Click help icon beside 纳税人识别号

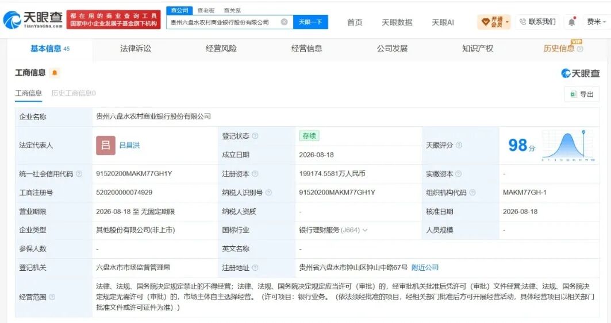tap(268, 192)
